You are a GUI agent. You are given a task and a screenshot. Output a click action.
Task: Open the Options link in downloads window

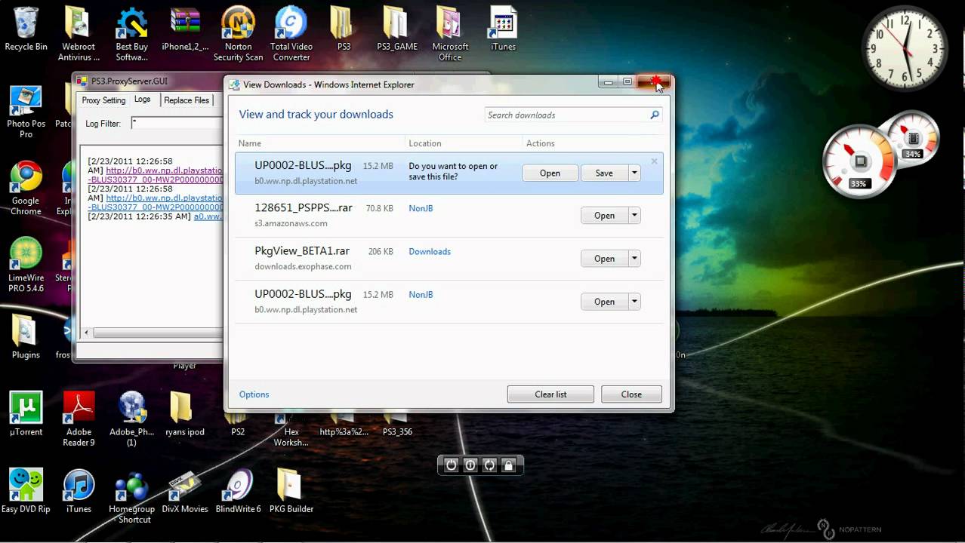(254, 394)
